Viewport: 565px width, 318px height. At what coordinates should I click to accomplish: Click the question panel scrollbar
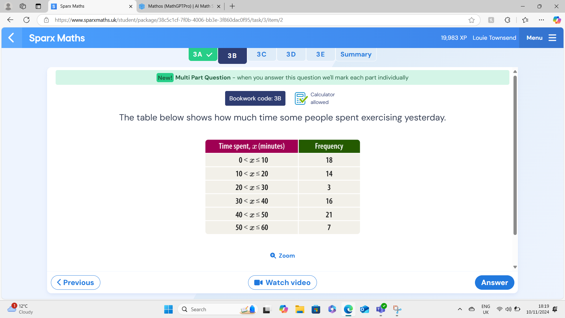515,155
